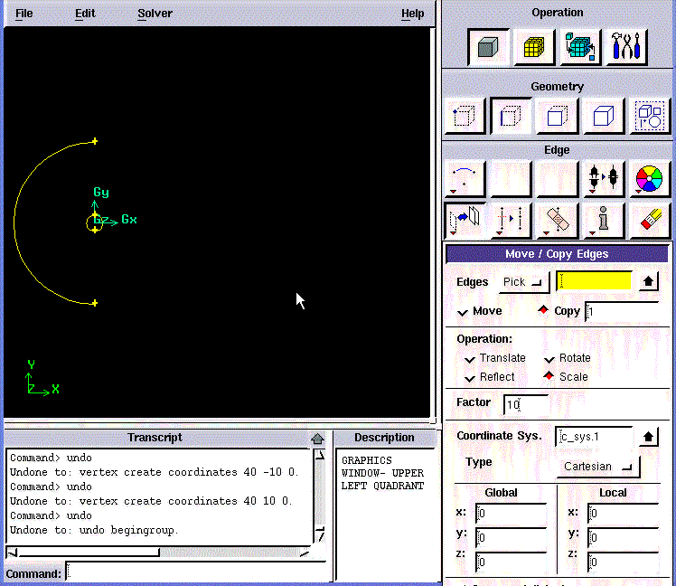Open the Edit menu
This screenshot has height=586, width=676.
[x=85, y=14]
